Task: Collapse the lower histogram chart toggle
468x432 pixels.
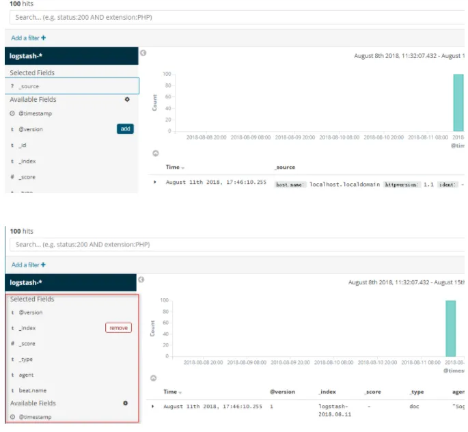Action: pos(154,378)
